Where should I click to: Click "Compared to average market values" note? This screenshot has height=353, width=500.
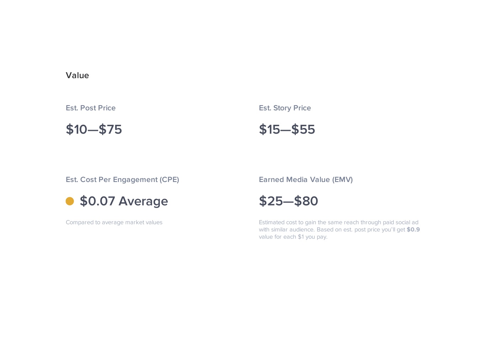pyautogui.click(x=114, y=223)
